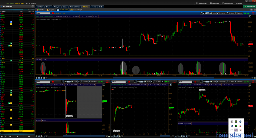Open the top chart symbol dropdown arrow
The width and height of the screenshot is (256, 138).
tap(51, 13)
